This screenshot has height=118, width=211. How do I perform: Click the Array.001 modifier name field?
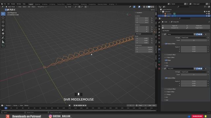tap(180, 69)
